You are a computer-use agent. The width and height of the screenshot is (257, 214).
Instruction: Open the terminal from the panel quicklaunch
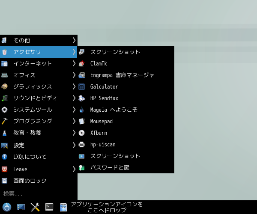point(49,207)
